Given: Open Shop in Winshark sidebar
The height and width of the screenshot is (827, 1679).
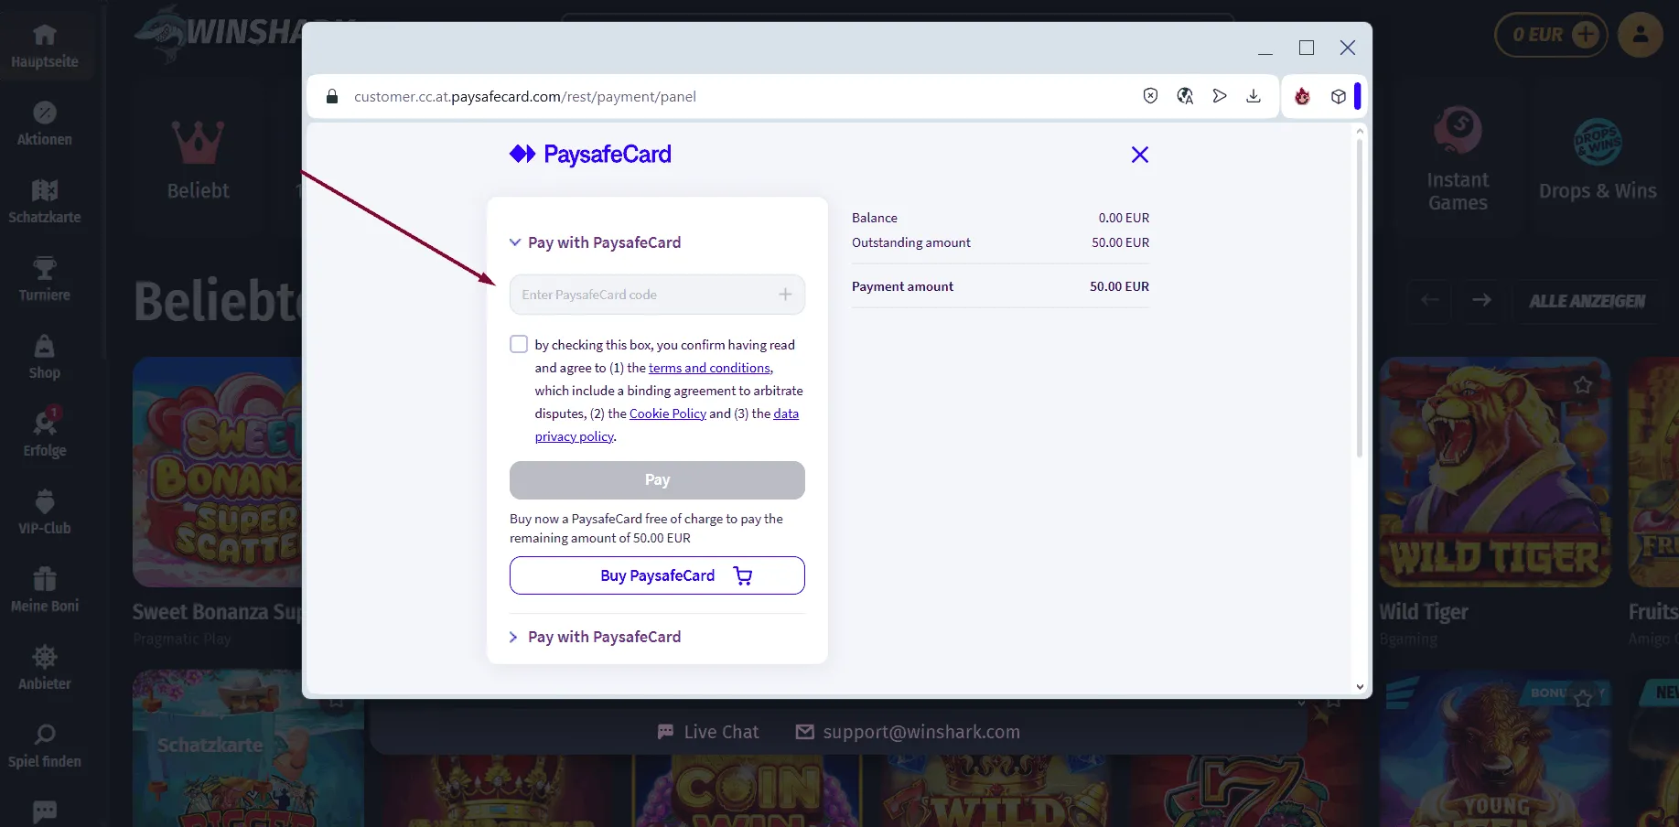Looking at the screenshot, I should coord(44,357).
